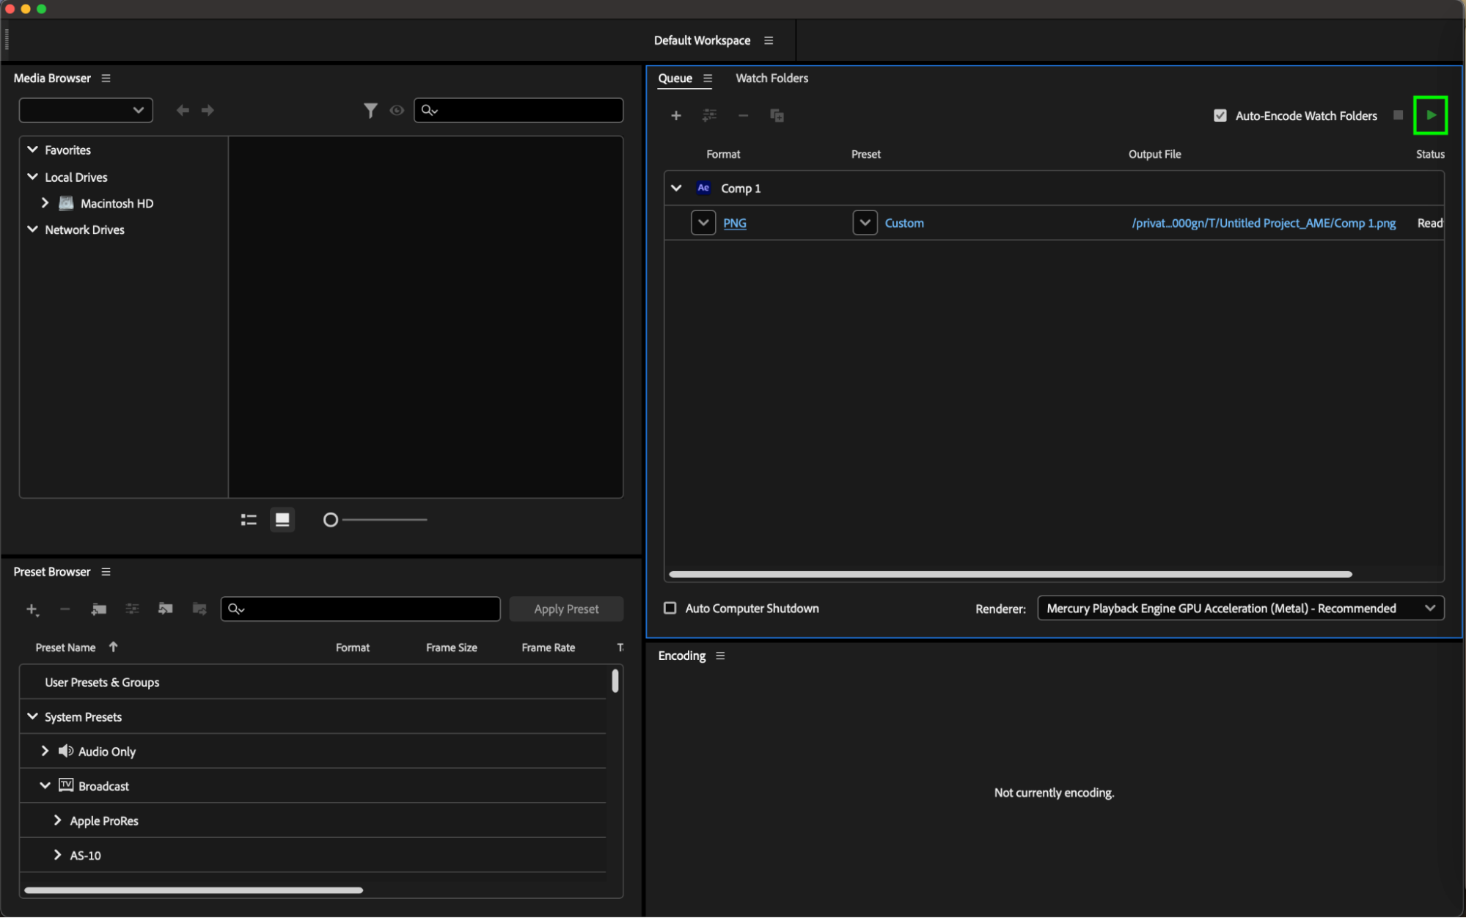Collapse the System Presets group

(32, 716)
